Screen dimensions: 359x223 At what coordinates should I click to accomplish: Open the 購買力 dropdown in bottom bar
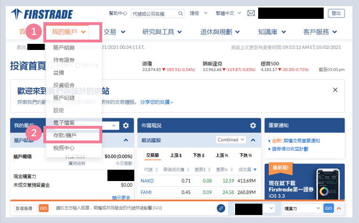click(302, 208)
